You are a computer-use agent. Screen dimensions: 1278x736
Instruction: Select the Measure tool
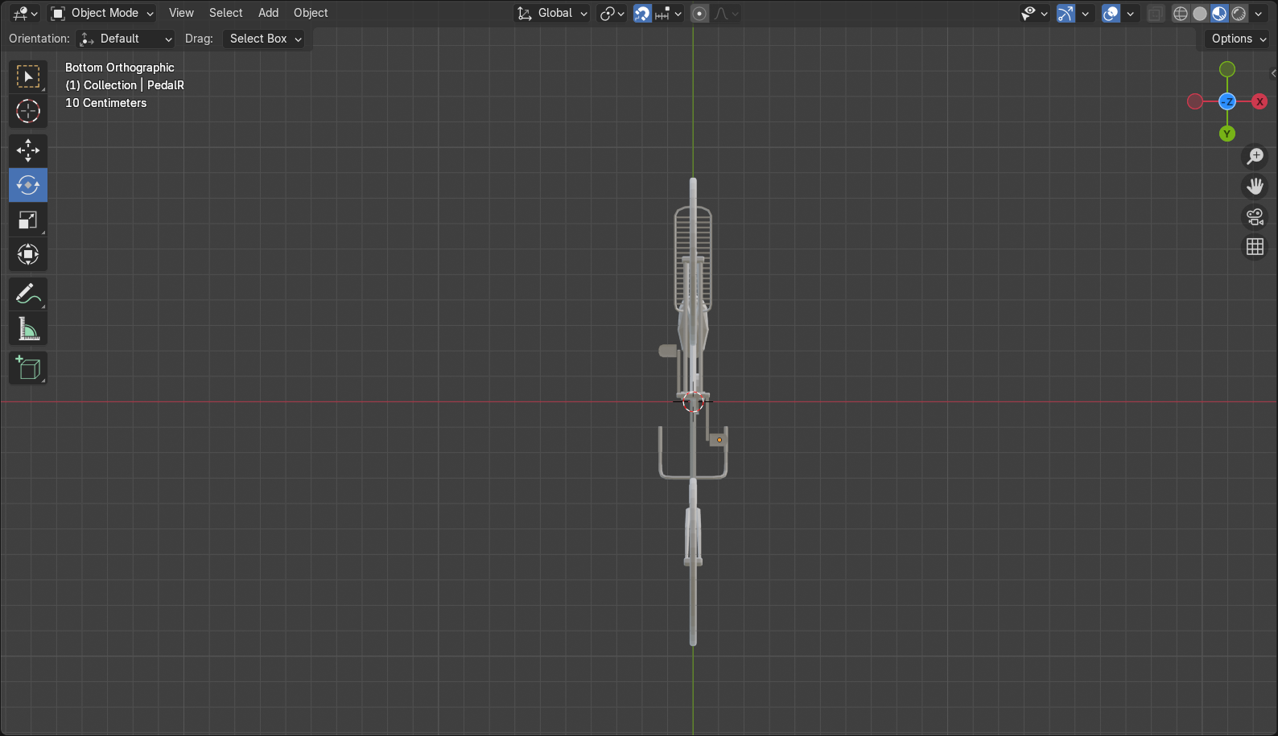pos(28,328)
